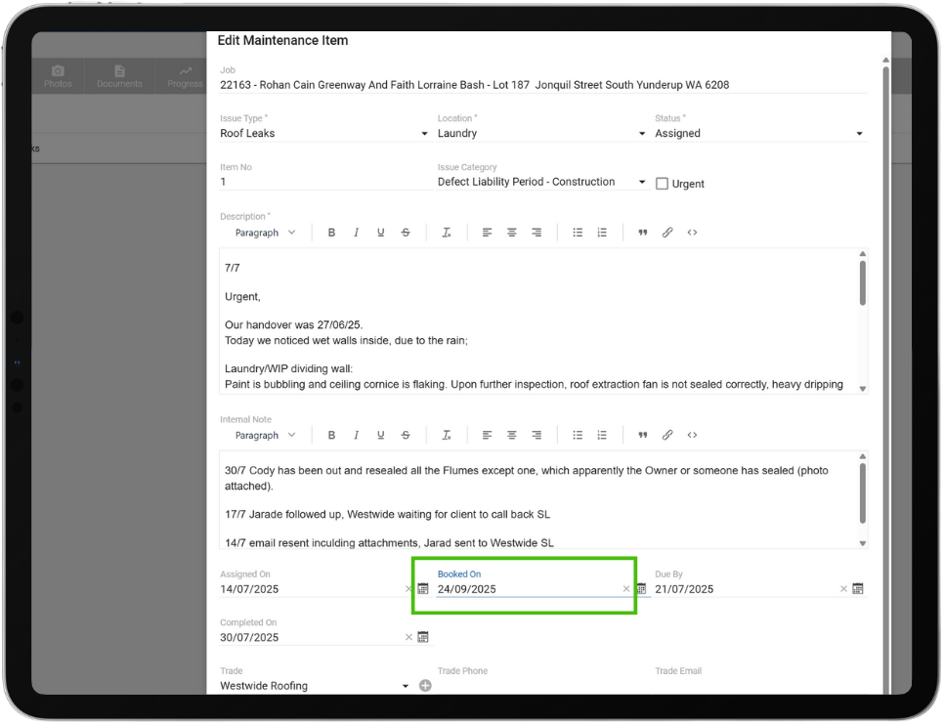The image size is (944, 724).
Task: Toggle bold in the Description toolbar
Action: click(331, 233)
